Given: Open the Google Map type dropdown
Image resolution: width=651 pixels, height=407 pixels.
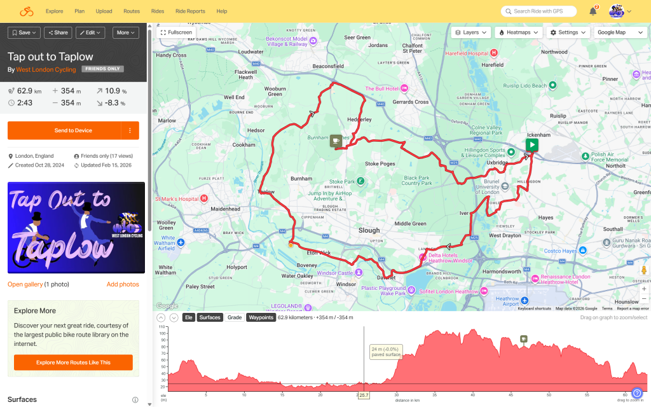Looking at the screenshot, I should tap(615, 32).
